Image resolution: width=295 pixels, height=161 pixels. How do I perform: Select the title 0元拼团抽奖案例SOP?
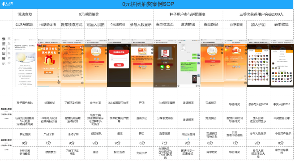pyautogui.click(x=148, y=4)
